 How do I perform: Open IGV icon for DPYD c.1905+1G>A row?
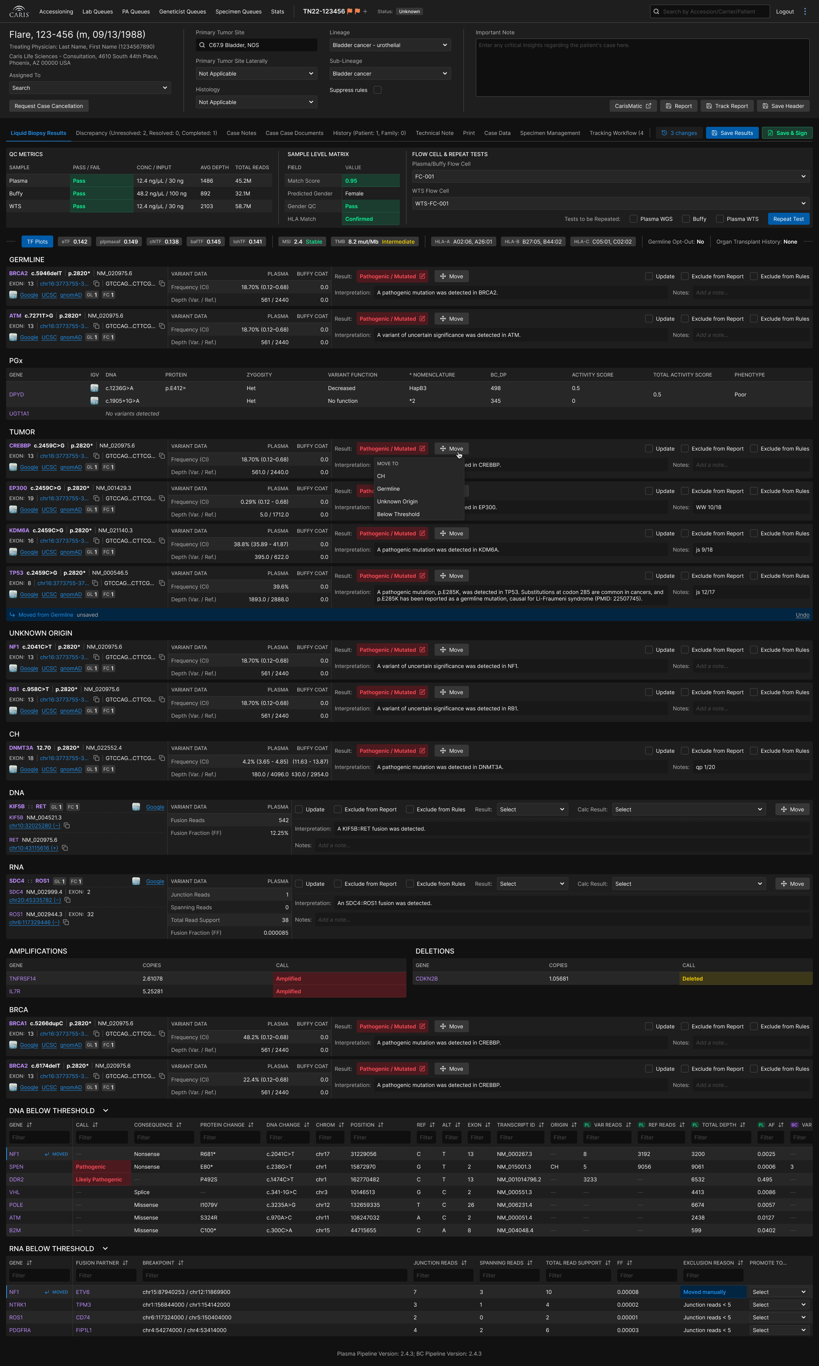[94, 400]
